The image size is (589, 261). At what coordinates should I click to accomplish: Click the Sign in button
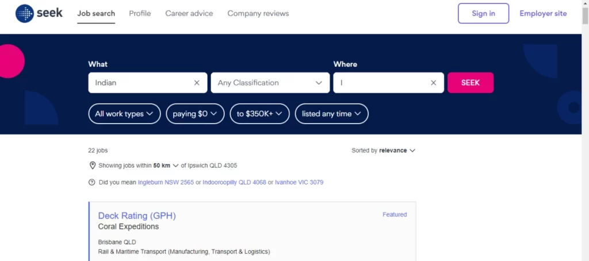coord(483,13)
